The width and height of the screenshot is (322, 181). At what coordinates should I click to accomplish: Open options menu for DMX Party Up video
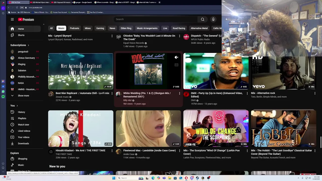[247, 93]
